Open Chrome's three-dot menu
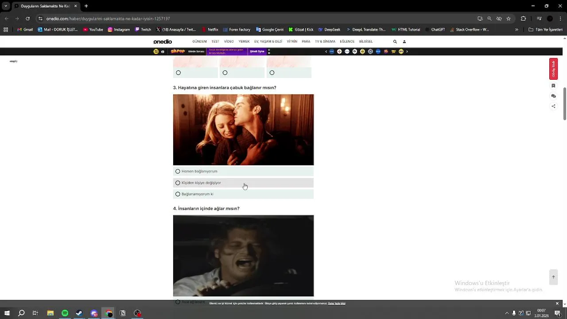This screenshot has width=567, height=319. [x=560, y=19]
